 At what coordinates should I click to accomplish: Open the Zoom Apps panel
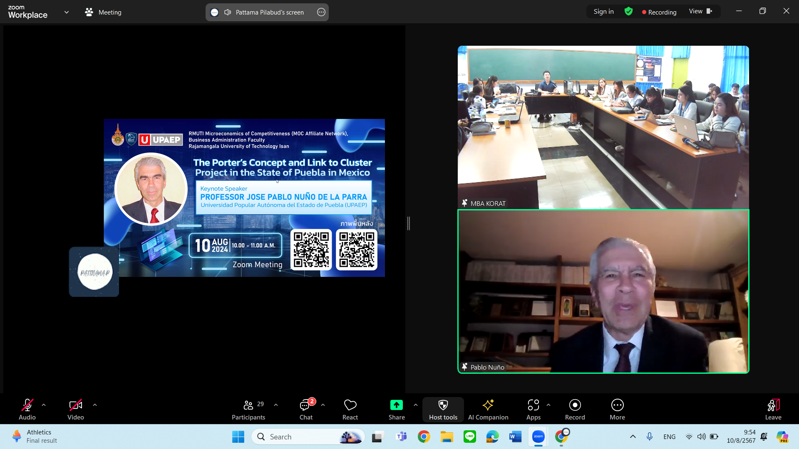[533, 410]
